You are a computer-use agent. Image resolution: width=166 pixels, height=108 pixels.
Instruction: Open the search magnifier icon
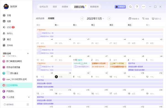coord(130,7)
